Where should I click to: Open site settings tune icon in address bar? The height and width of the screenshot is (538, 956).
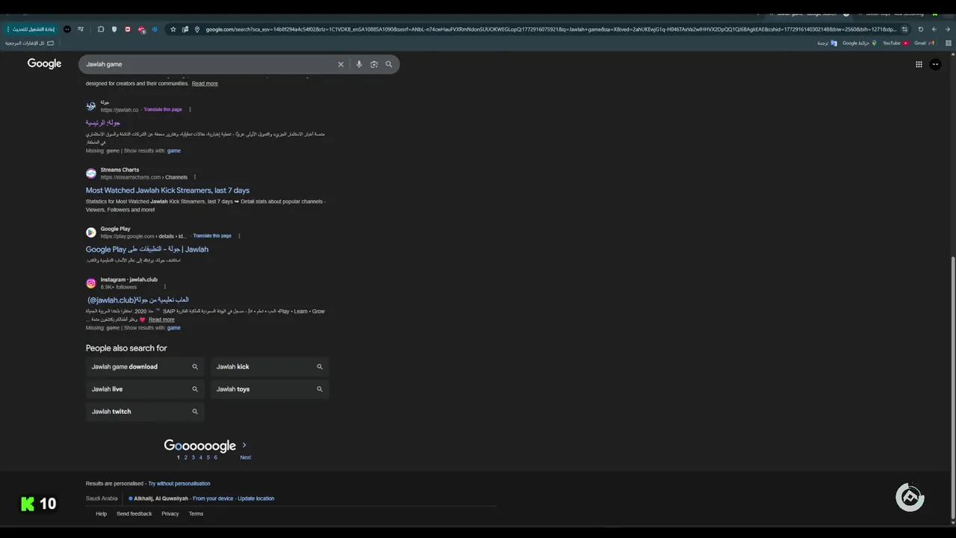click(x=905, y=29)
